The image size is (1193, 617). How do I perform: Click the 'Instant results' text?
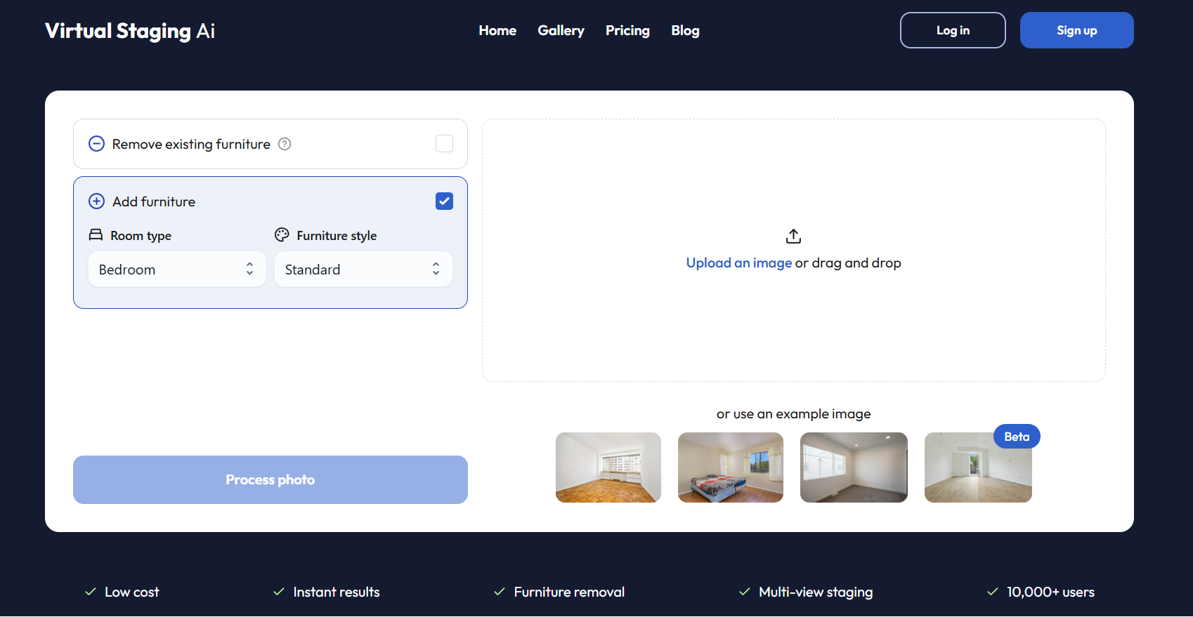[337, 592]
